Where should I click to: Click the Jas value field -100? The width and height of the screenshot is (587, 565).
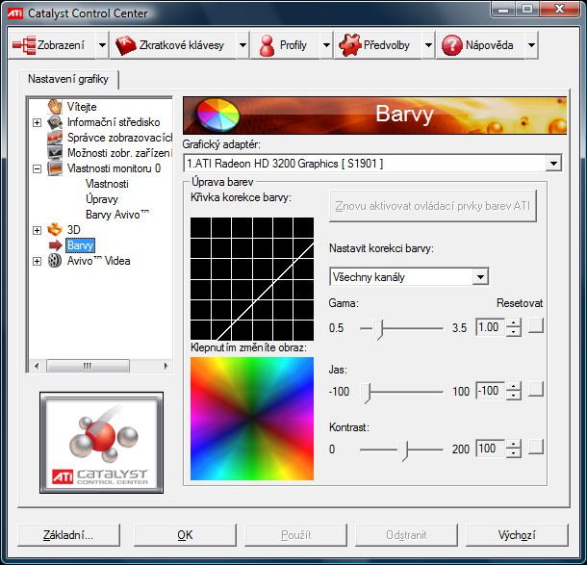[490, 391]
